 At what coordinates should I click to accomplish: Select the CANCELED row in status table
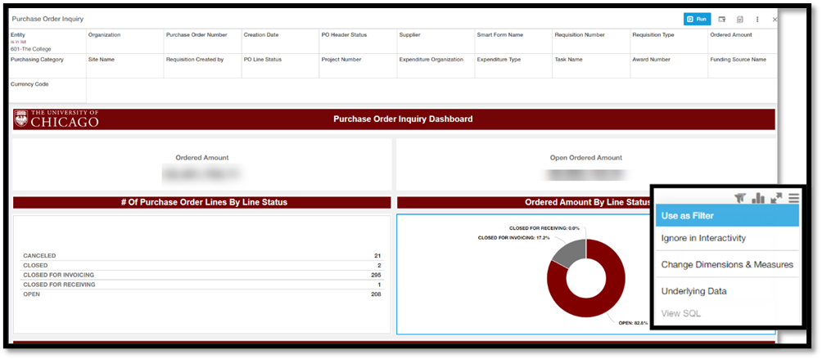(202, 256)
